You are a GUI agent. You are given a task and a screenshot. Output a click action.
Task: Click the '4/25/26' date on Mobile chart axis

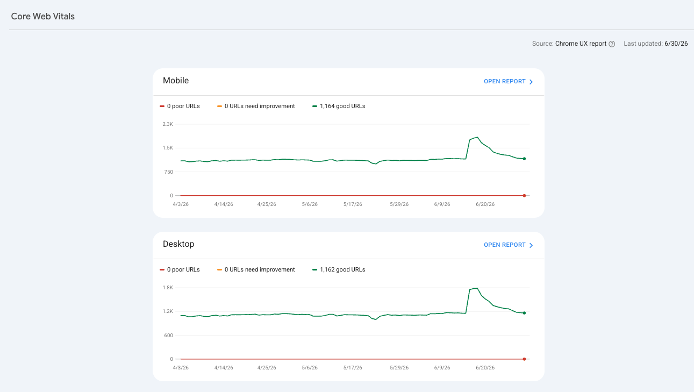tap(267, 204)
